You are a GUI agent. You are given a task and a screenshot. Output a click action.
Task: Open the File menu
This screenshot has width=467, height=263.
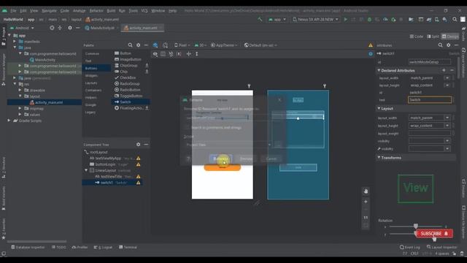click(x=13, y=10)
